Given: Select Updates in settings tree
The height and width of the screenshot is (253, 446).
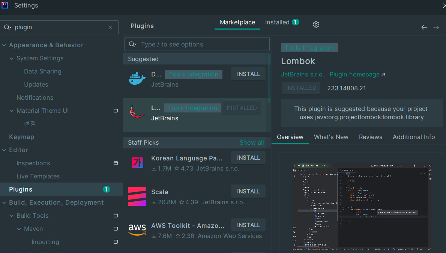Looking at the screenshot, I should point(36,84).
